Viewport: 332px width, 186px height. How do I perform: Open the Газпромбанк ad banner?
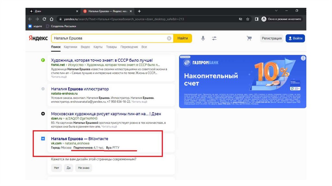pos(243,82)
